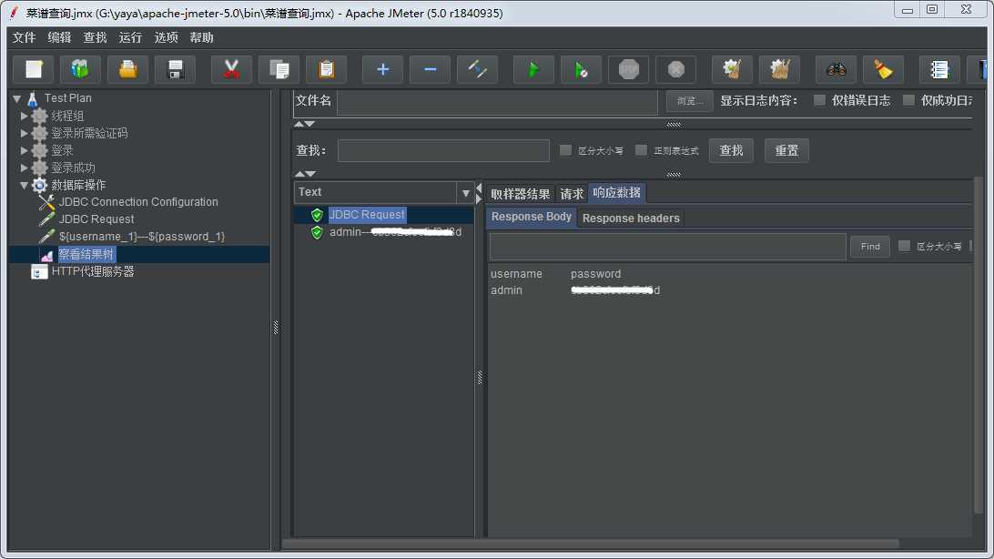Image resolution: width=994 pixels, height=559 pixels.
Task: Click the 查找 search button
Action: pos(731,150)
